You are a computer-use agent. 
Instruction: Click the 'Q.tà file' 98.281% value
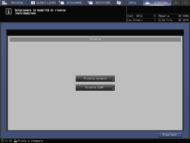183,20
